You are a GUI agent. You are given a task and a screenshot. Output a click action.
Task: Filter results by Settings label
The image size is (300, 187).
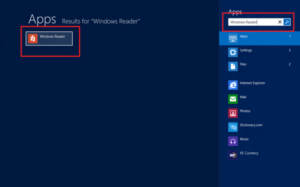246,50
